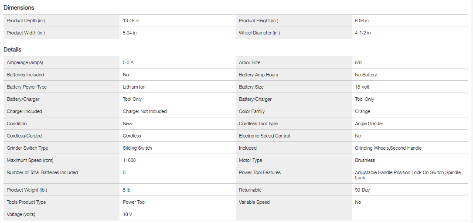Click the Brushless motor type value
Image resolution: width=473 pixels, height=223 pixels.
pos(365,160)
